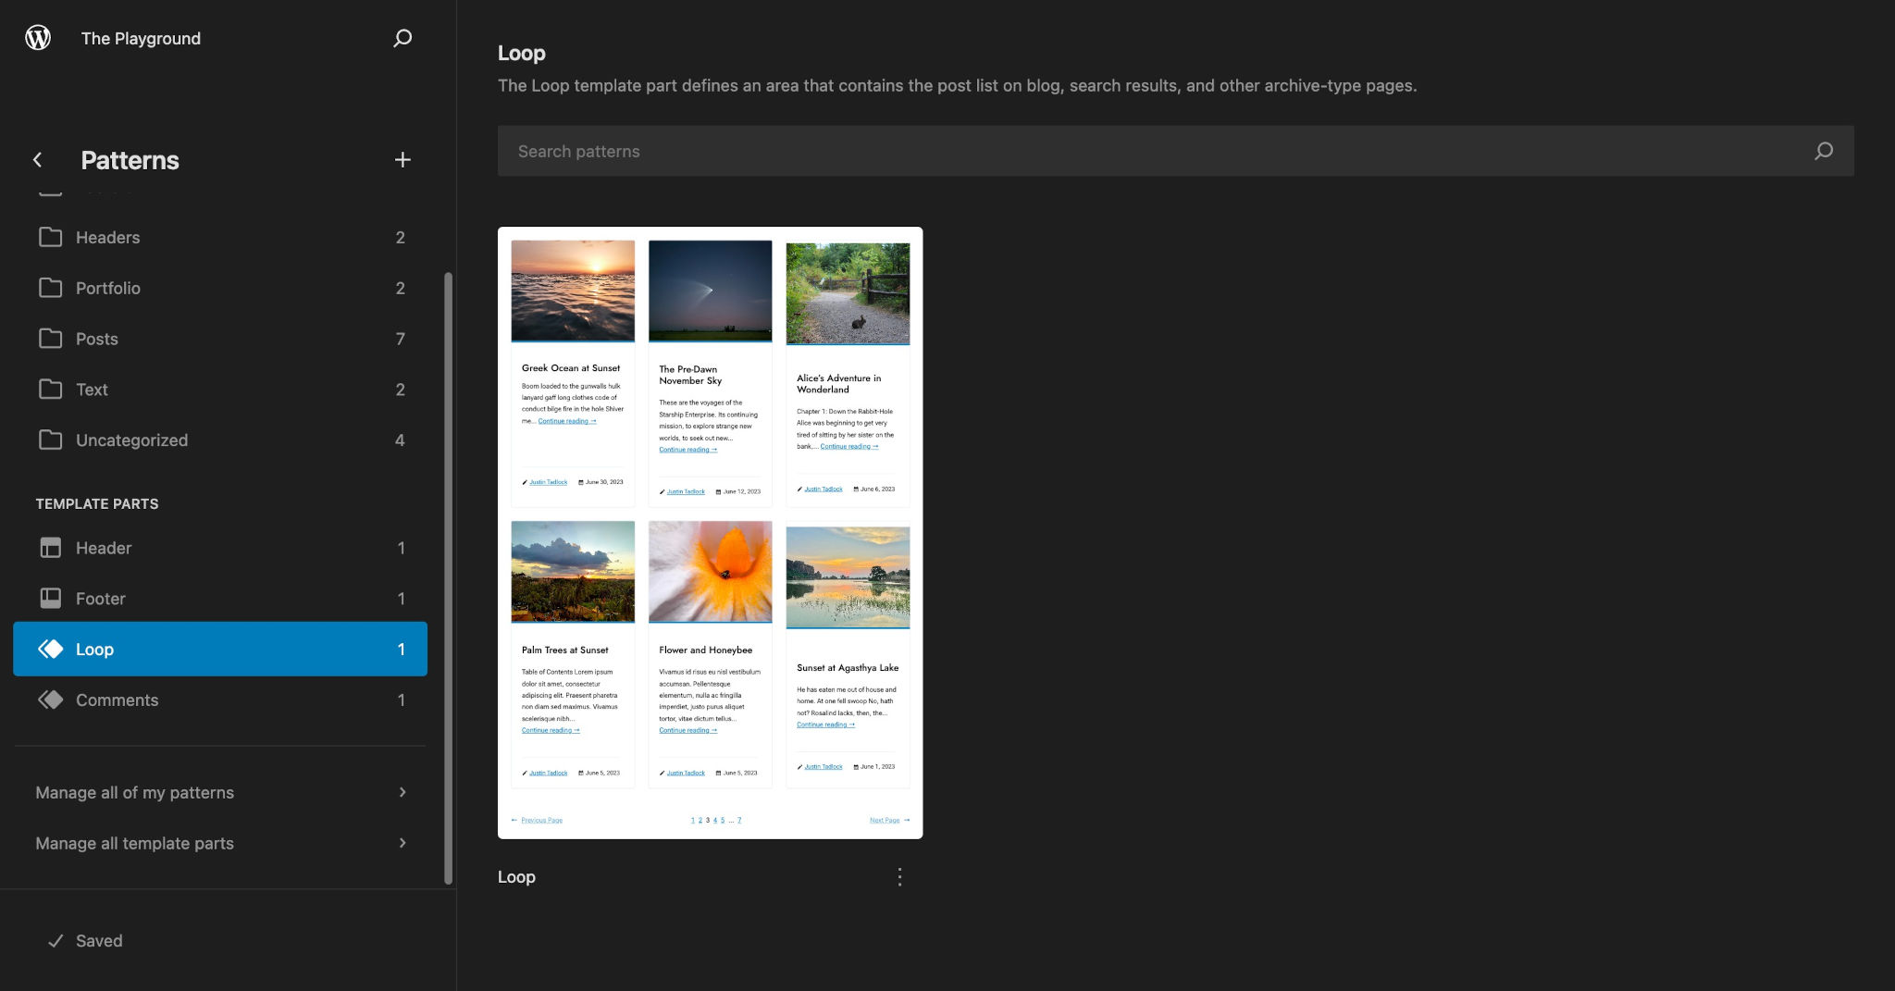Select the Footer template part icon
The image size is (1895, 991).
click(x=51, y=599)
